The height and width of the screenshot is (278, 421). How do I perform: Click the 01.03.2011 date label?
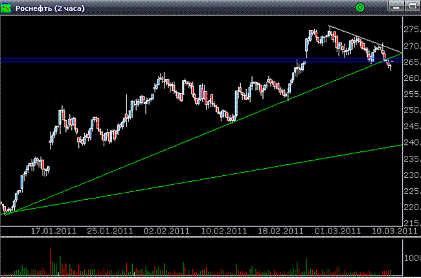coord(337,231)
